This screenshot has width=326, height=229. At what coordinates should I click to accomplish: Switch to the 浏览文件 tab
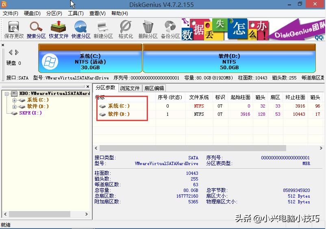pyautogui.click(x=130, y=88)
